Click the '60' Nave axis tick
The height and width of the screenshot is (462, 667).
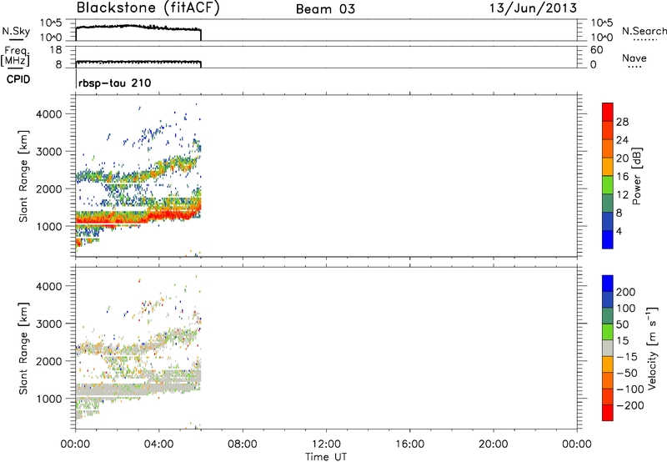596,50
